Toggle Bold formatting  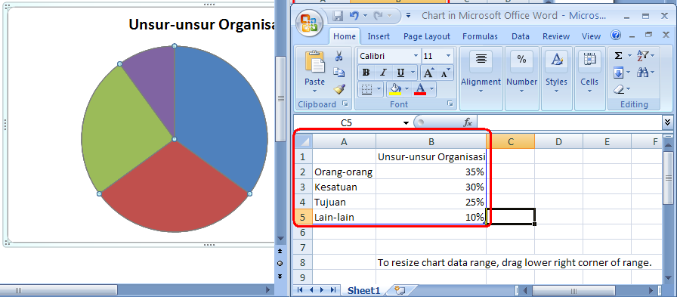coord(366,73)
